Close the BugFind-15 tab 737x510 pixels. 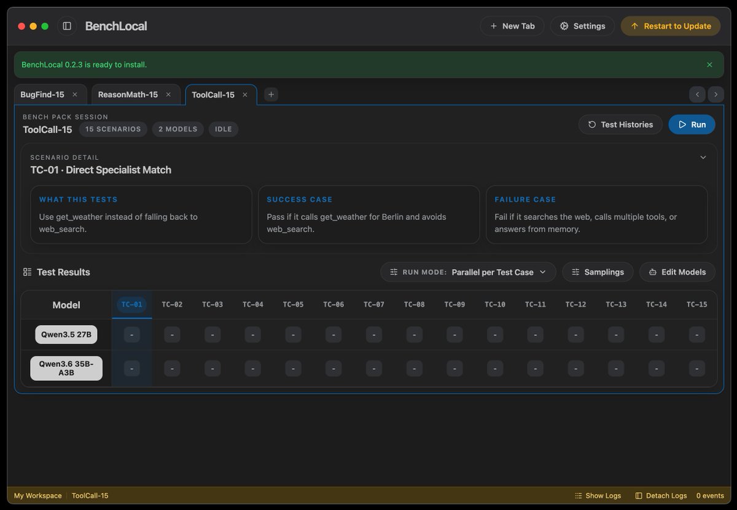75,95
